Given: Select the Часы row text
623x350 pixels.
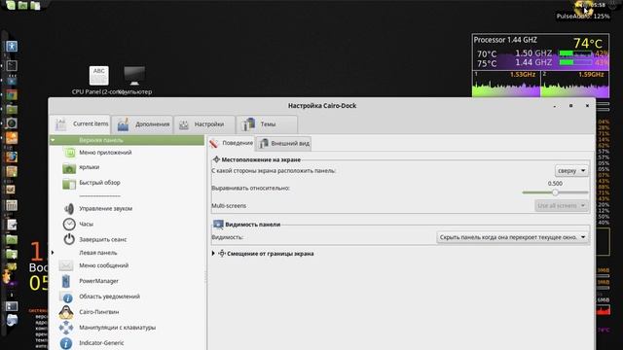Looking at the screenshot, I should click(86, 225).
